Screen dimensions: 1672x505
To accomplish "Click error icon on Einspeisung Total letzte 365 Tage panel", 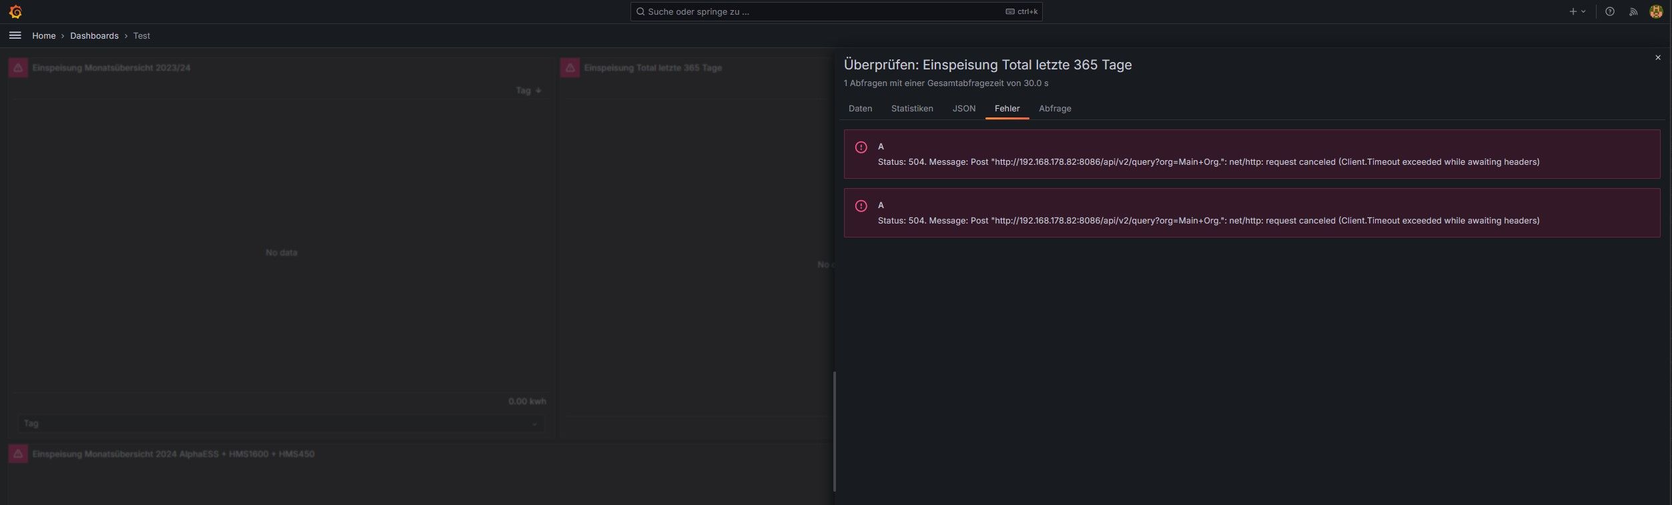I will (x=570, y=68).
